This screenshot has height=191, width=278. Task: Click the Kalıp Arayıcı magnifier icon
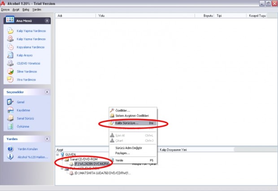point(10,55)
